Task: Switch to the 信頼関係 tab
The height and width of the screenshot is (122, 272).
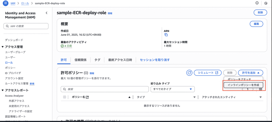Action: coord(80,60)
